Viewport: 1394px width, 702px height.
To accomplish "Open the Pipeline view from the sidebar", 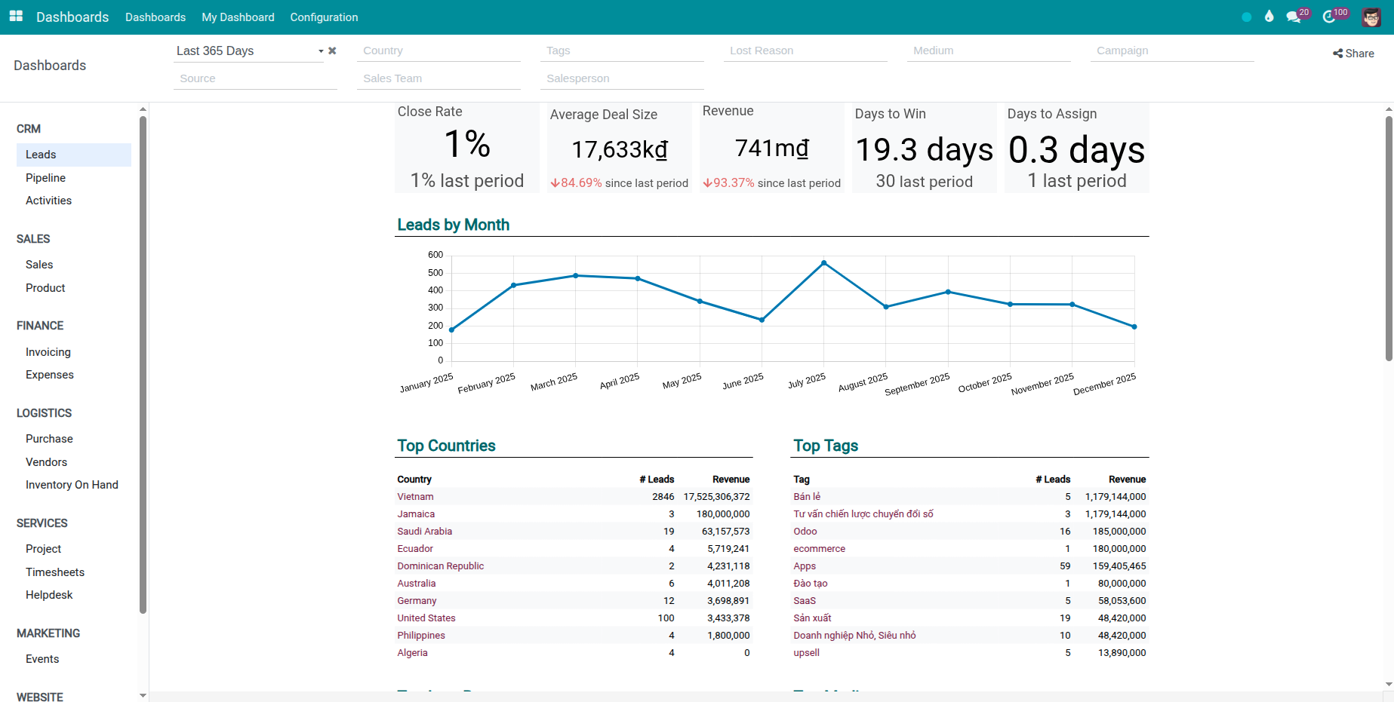I will (x=45, y=178).
